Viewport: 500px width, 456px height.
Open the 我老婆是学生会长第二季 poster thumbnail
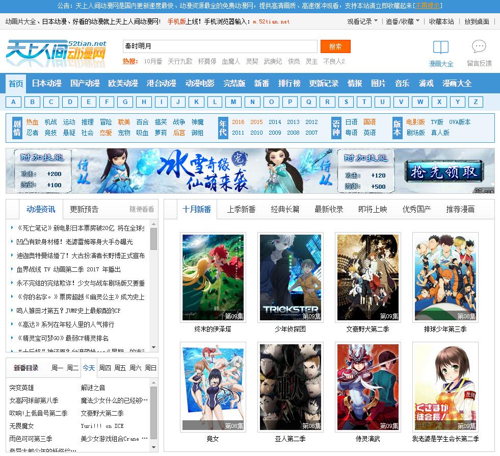445,387
